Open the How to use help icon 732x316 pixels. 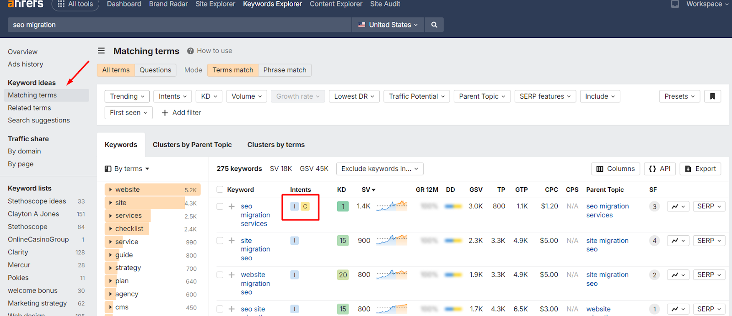[190, 51]
